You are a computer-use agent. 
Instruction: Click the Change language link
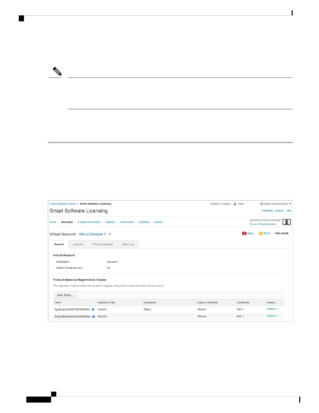coord(225,204)
